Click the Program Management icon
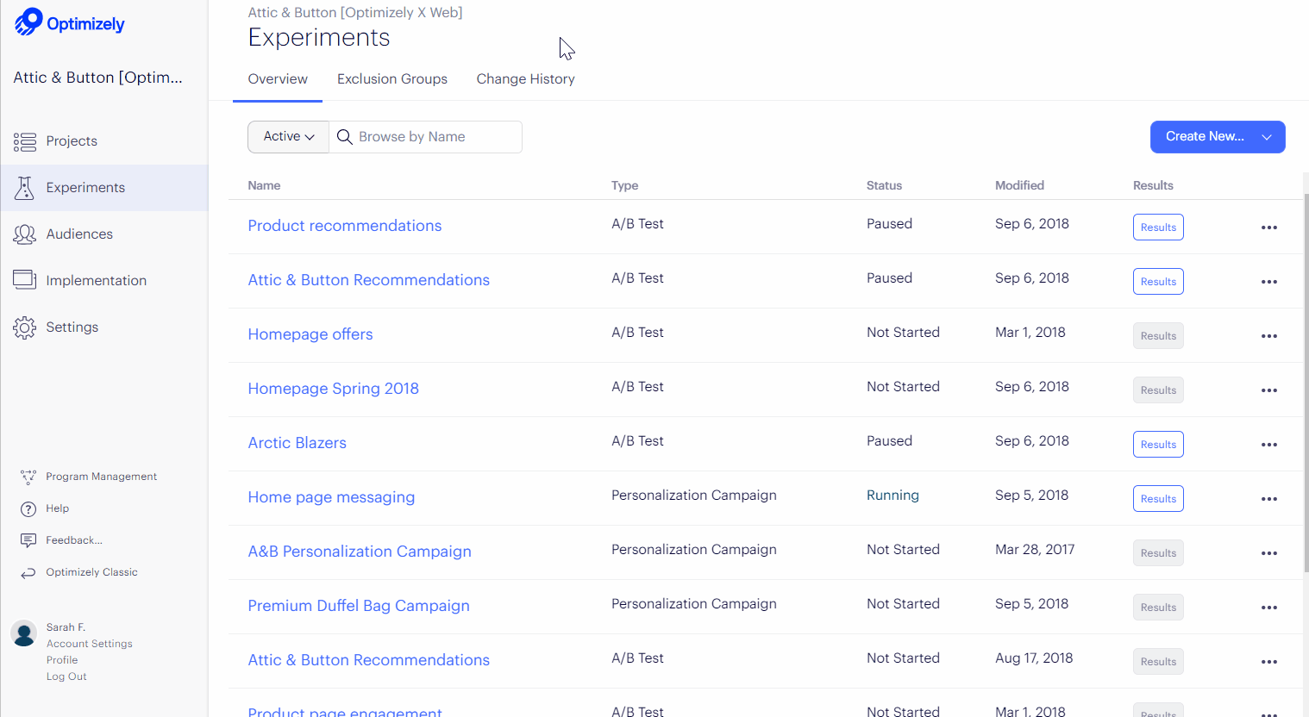The image size is (1309, 717). tap(28, 477)
